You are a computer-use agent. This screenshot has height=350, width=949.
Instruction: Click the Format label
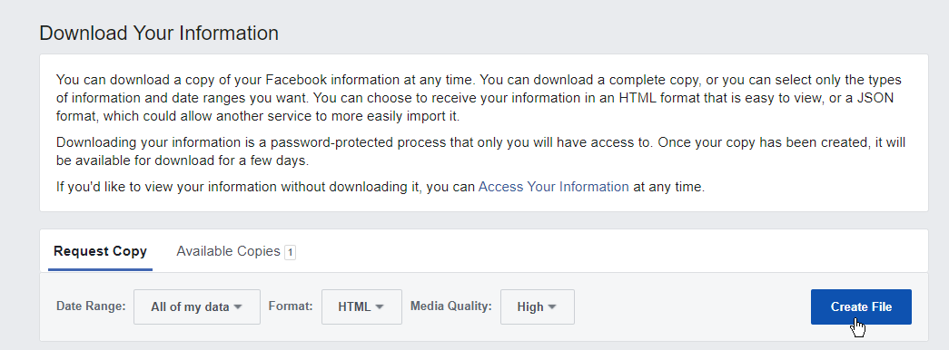click(x=291, y=306)
